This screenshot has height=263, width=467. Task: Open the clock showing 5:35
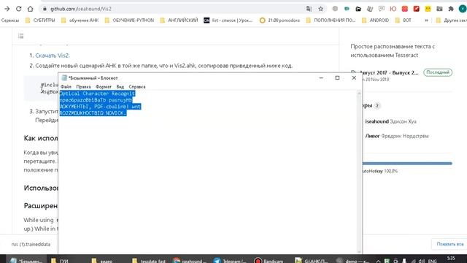click(451, 259)
